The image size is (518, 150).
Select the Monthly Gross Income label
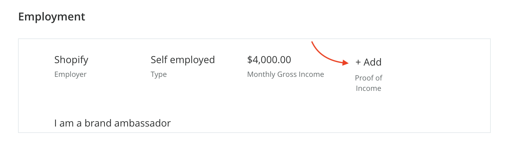click(285, 74)
